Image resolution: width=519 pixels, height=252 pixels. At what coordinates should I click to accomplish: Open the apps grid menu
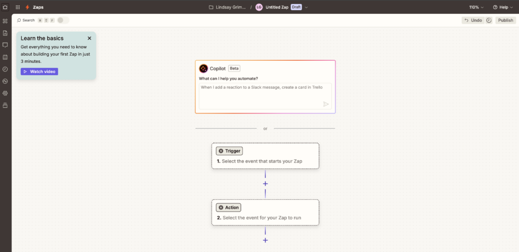(18, 7)
